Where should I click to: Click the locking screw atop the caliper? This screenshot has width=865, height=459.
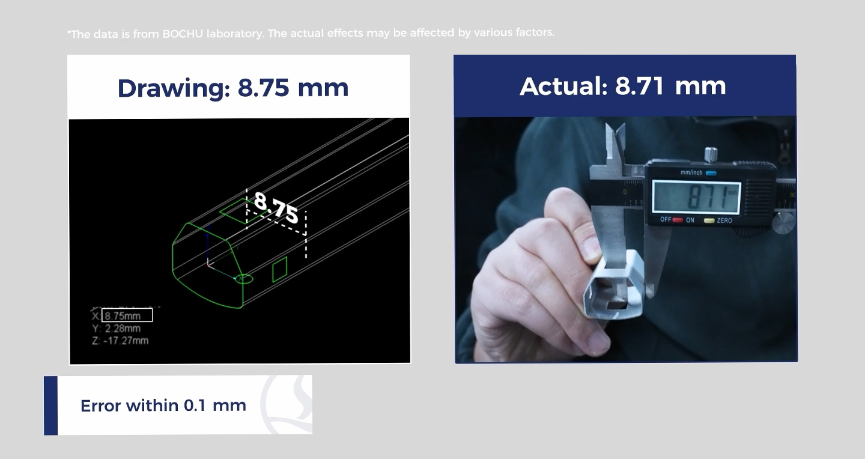click(711, 154)
